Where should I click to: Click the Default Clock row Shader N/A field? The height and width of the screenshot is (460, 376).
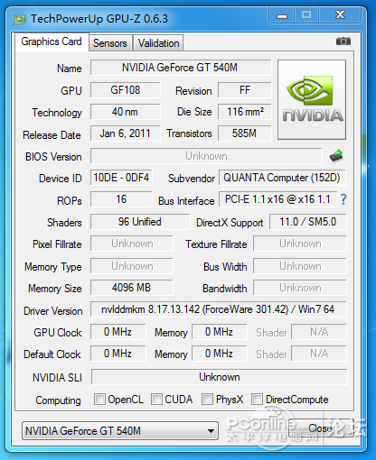(319, 354)
